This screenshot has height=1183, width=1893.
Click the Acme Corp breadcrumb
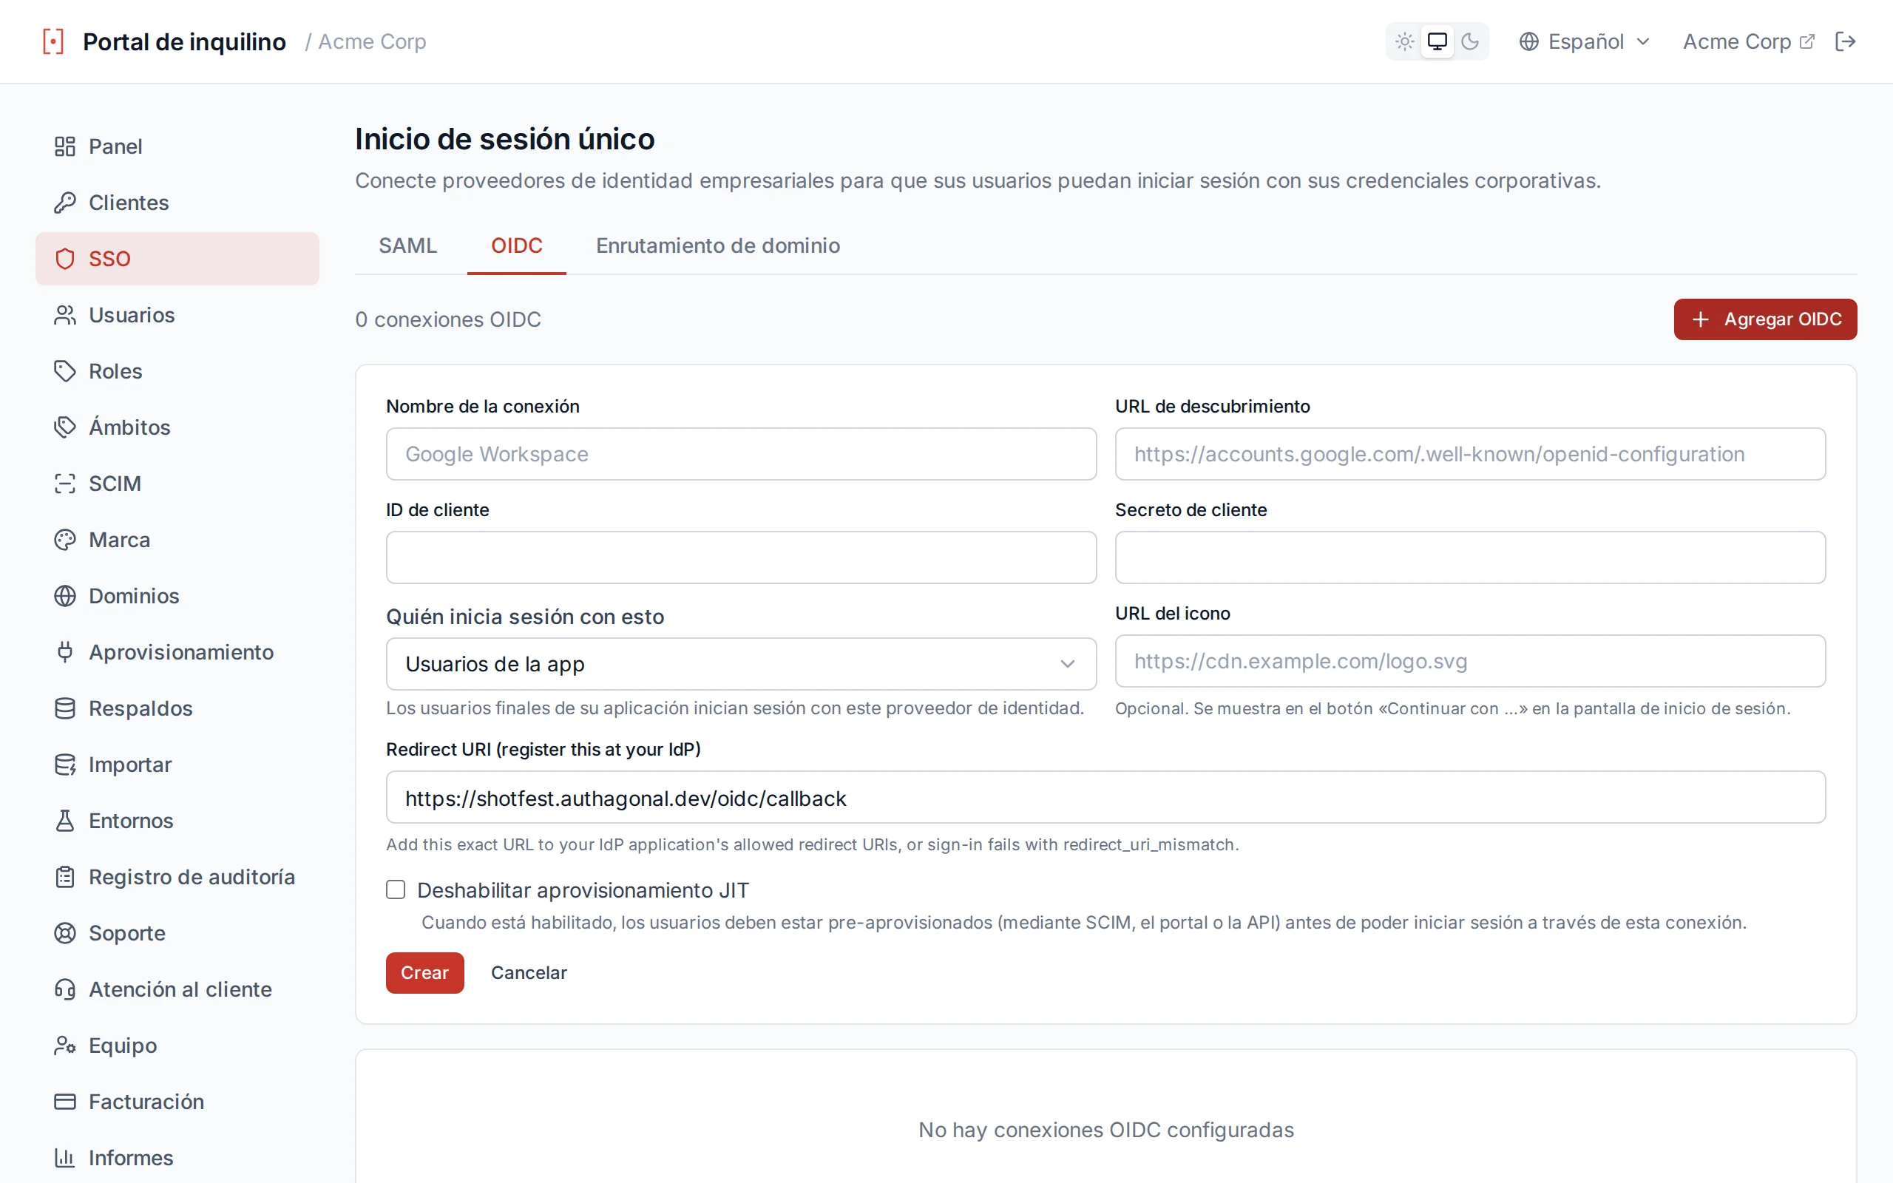[x=371, y=41]
